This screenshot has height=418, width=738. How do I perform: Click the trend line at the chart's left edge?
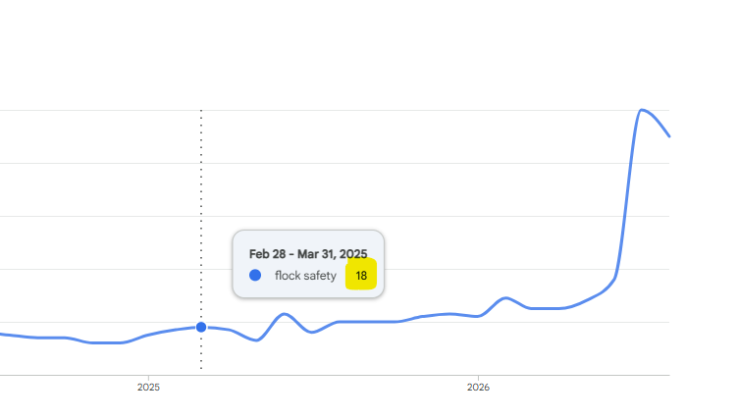tap(2, 335)
